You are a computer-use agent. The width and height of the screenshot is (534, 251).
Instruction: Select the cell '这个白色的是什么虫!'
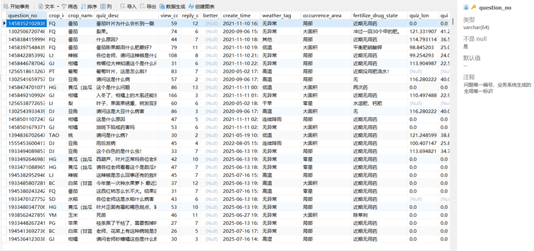[126, 151]
